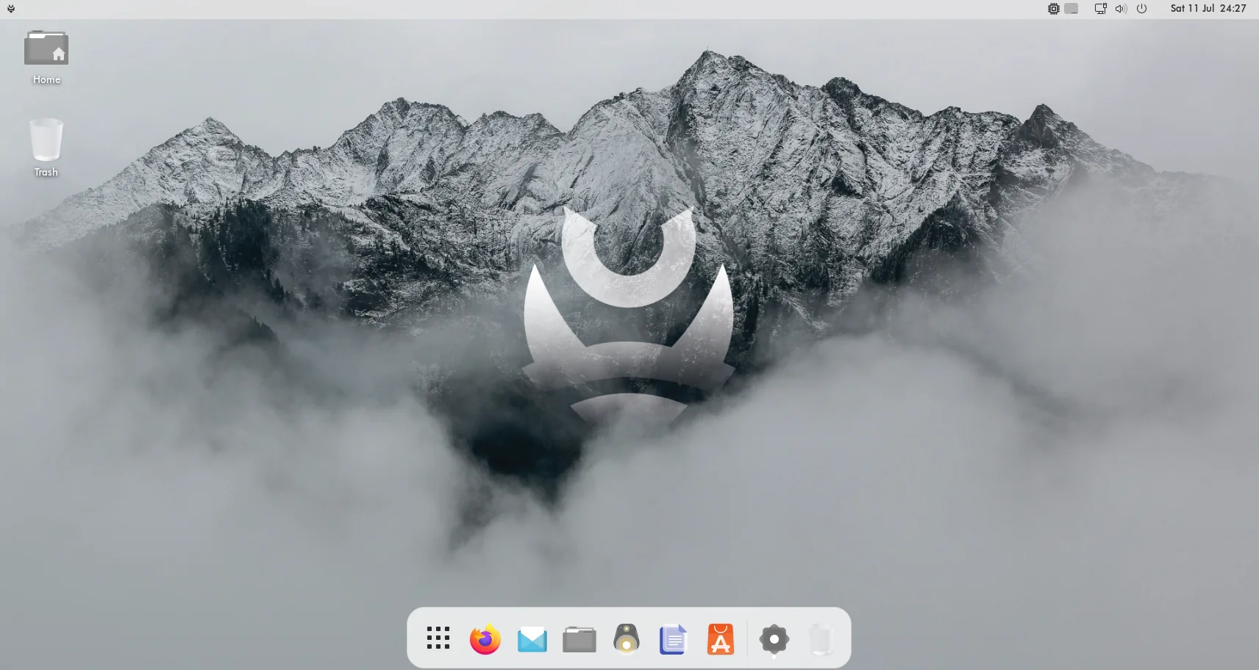
Task: Launch the music player speaker icon in dock
Action: (x=627, y=638)
